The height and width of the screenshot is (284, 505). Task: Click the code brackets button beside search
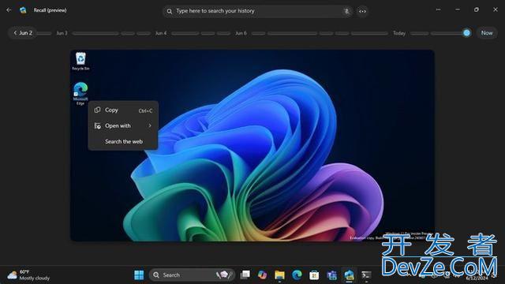[362, 11]
